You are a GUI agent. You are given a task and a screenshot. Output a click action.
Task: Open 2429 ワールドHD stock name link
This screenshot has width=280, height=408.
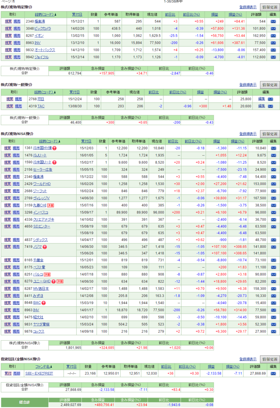click(42, 184)
